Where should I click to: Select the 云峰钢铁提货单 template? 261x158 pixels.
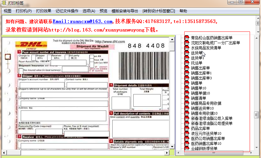204,148
